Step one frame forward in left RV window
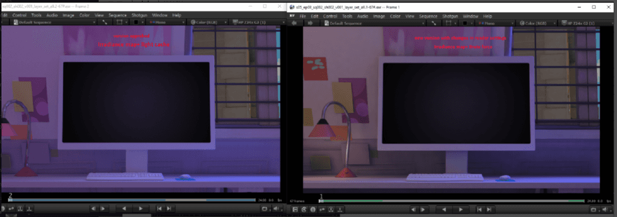617x217 pixels. click(102, 209)
